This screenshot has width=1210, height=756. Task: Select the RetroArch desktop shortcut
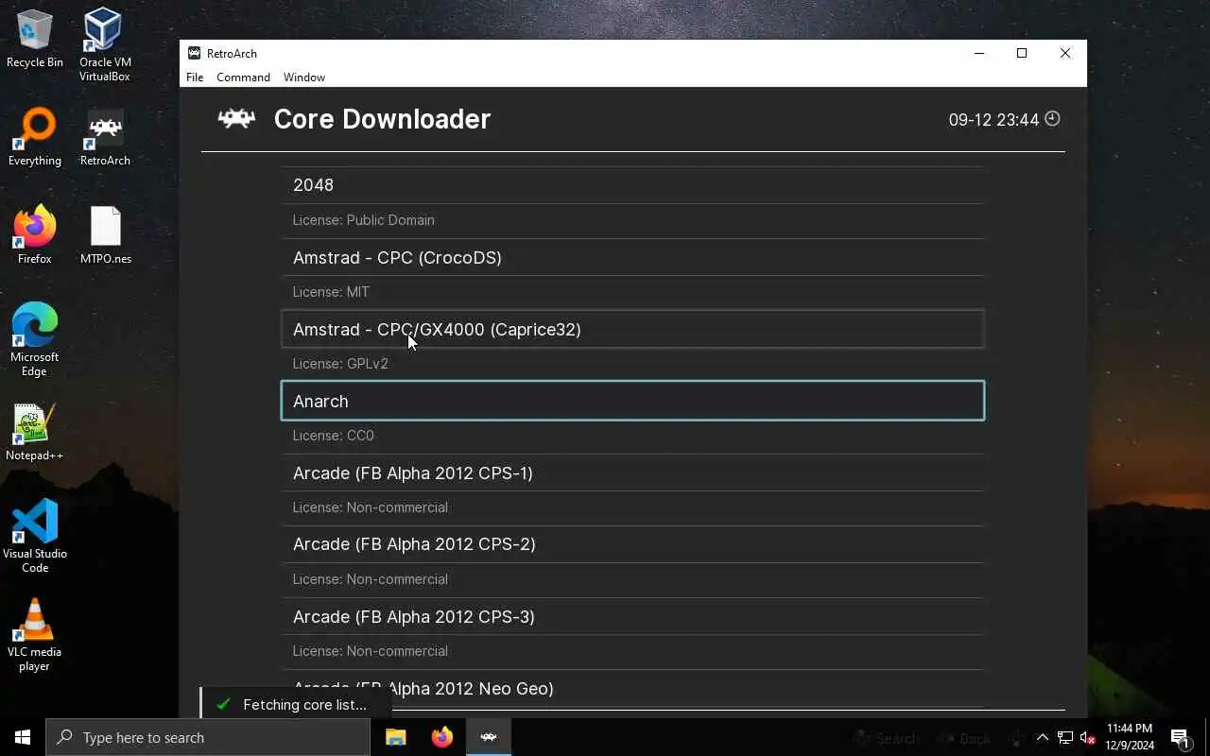(105, 138)
